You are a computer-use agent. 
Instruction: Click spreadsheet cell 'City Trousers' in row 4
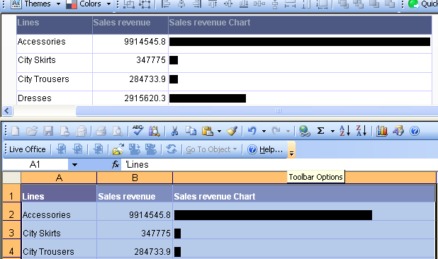(x=59, y=248)
